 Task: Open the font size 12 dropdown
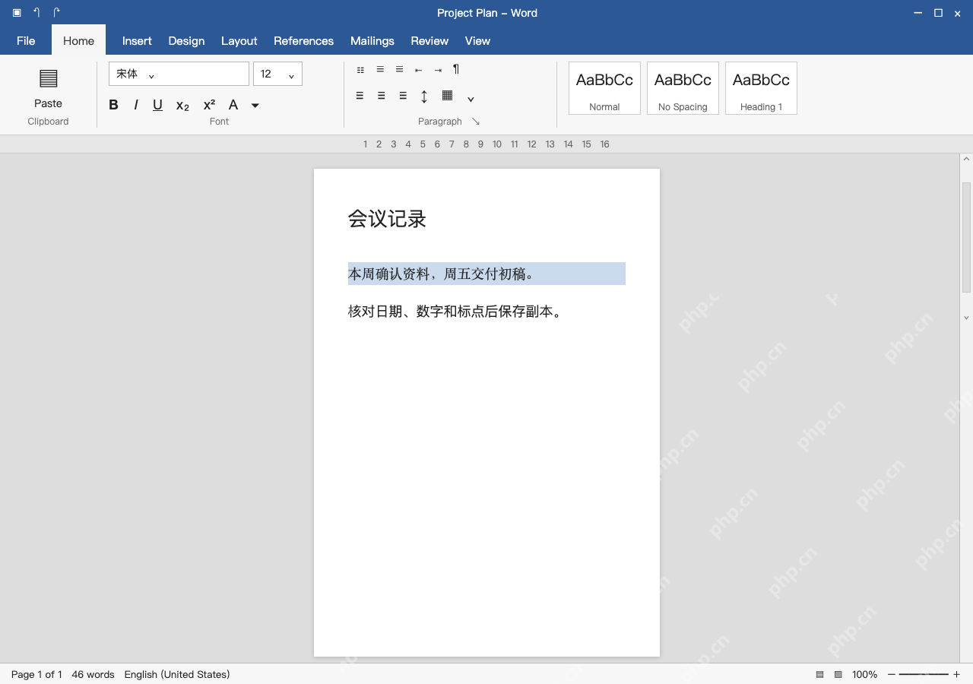(x=277, y=74)
